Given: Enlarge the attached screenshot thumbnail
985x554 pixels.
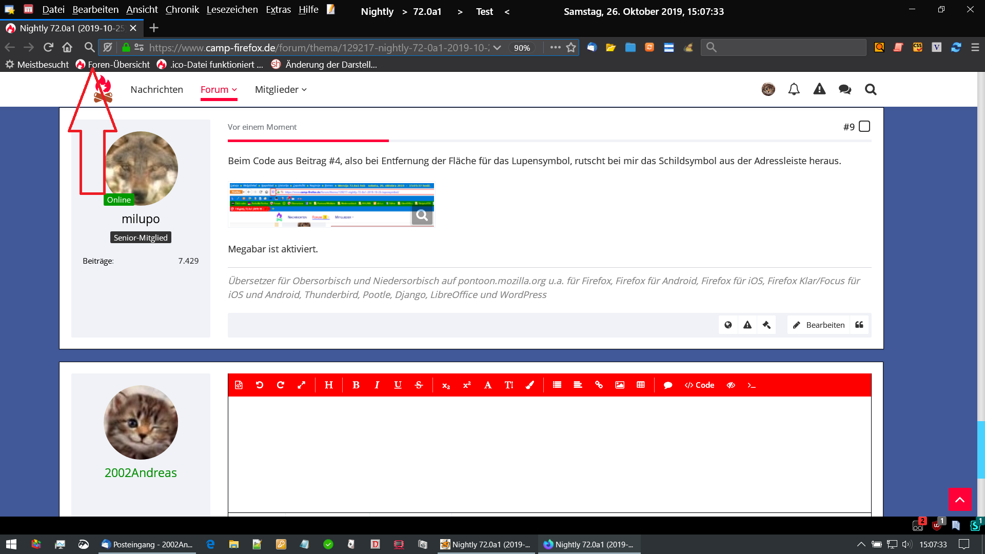Looking at the screenshot, I should 331,204.
